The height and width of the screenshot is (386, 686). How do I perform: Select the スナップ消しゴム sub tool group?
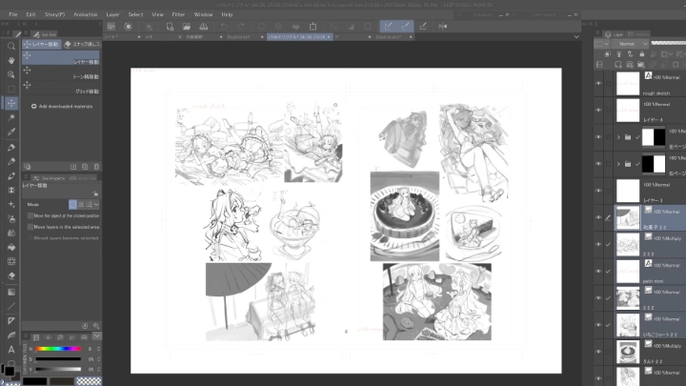tap(82, 44)
